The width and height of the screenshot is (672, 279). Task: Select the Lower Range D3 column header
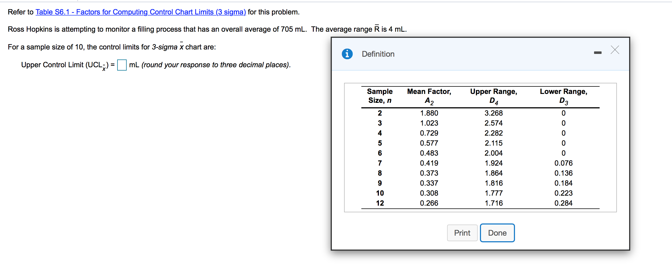[x=563, y=96]
